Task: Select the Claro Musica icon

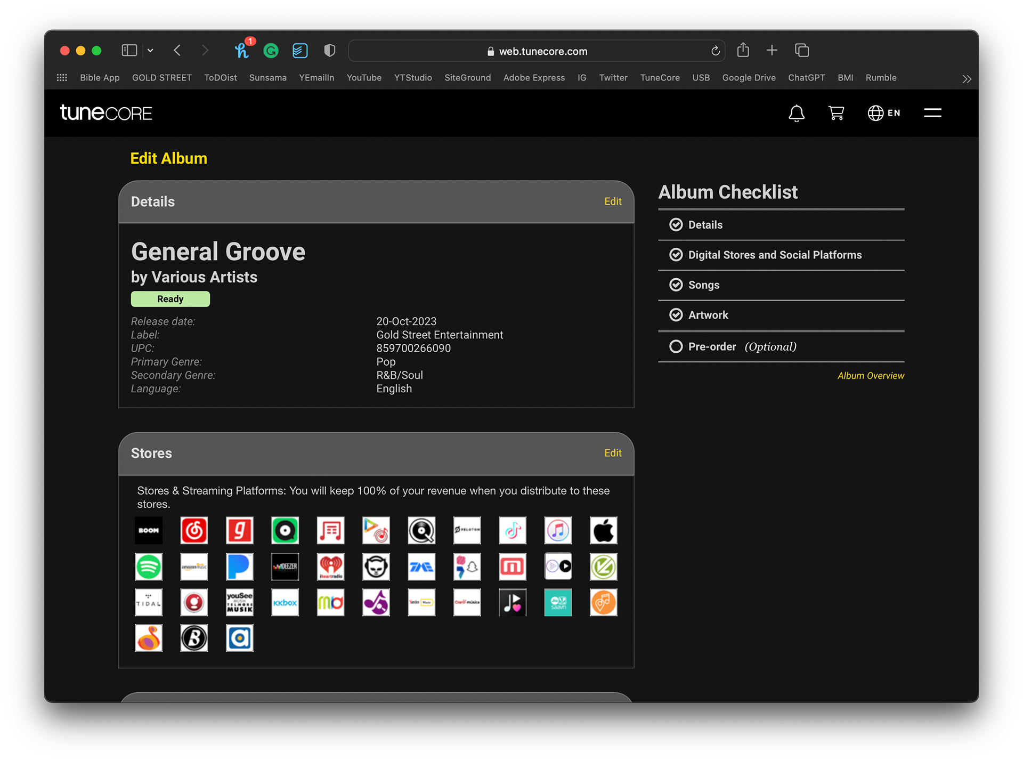Action: 467,603
